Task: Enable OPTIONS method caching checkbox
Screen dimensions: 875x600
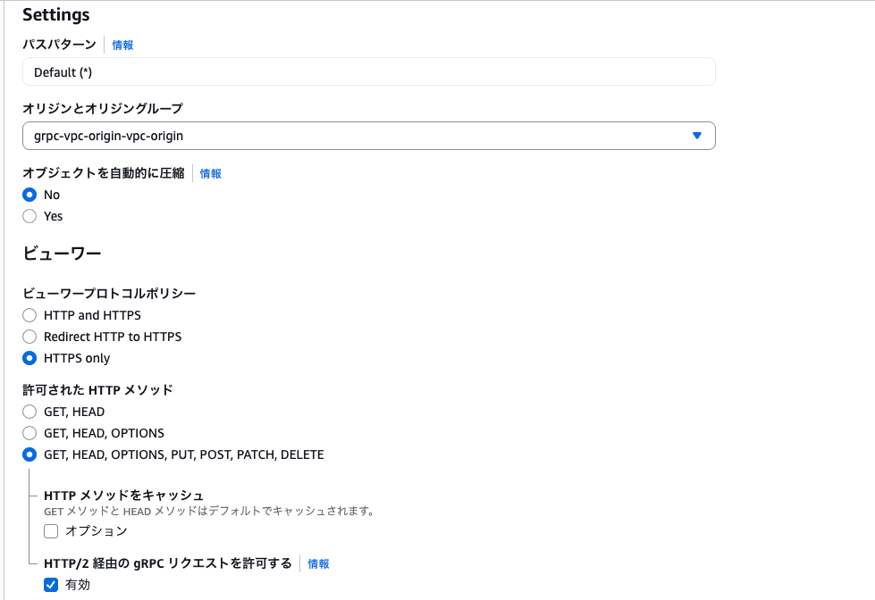Action: point(51,530)
